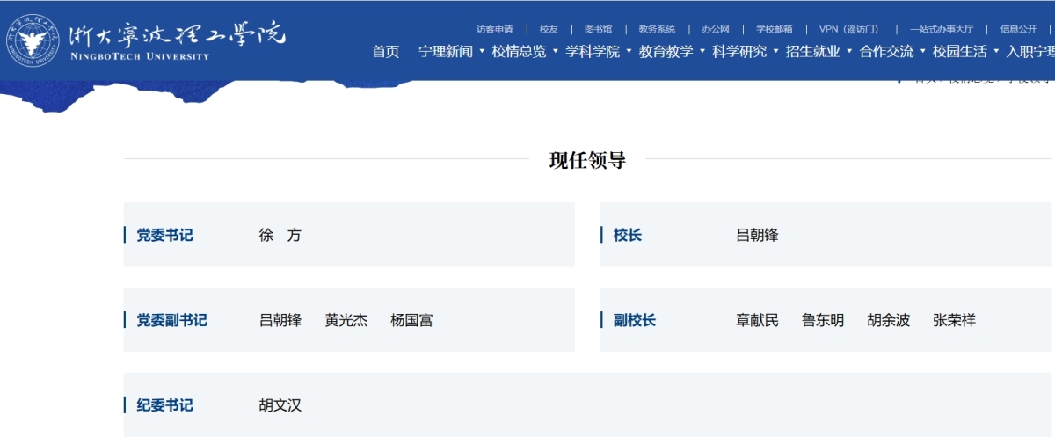Open the 合作交流 menu
The width and height of the screenshot is (1055, 437).
pos(886,51)
